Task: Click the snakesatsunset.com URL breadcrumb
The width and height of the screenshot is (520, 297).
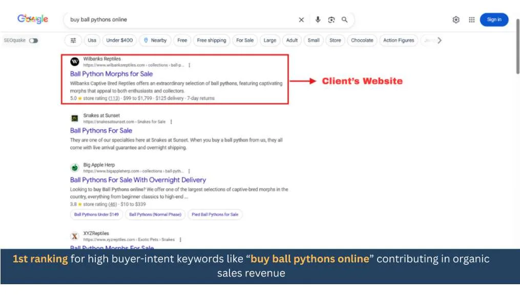Action: tap(124, 122)
